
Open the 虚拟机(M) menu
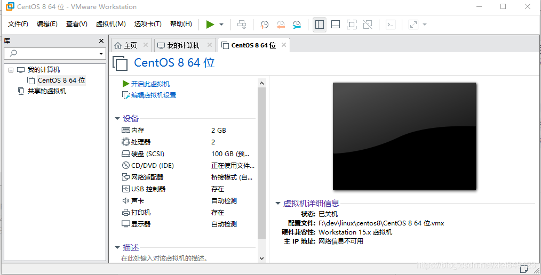pyautogui.click(x=111, y=24)
